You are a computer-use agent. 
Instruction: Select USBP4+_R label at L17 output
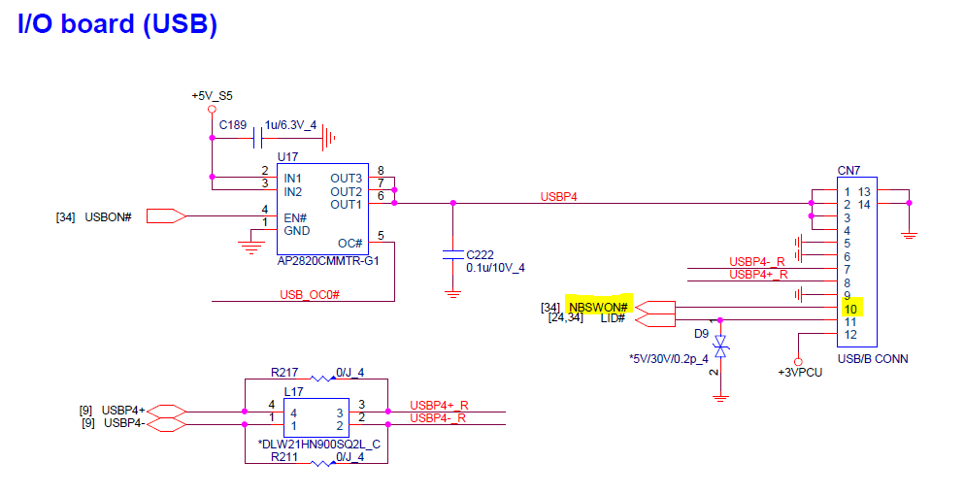440,406
